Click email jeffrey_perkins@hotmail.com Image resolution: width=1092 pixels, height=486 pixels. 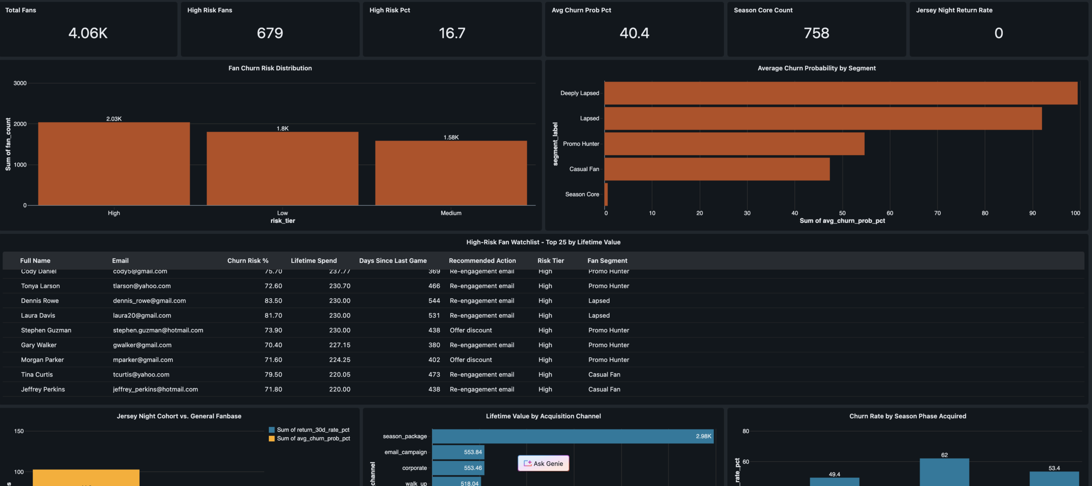click(x=155, y=389)
